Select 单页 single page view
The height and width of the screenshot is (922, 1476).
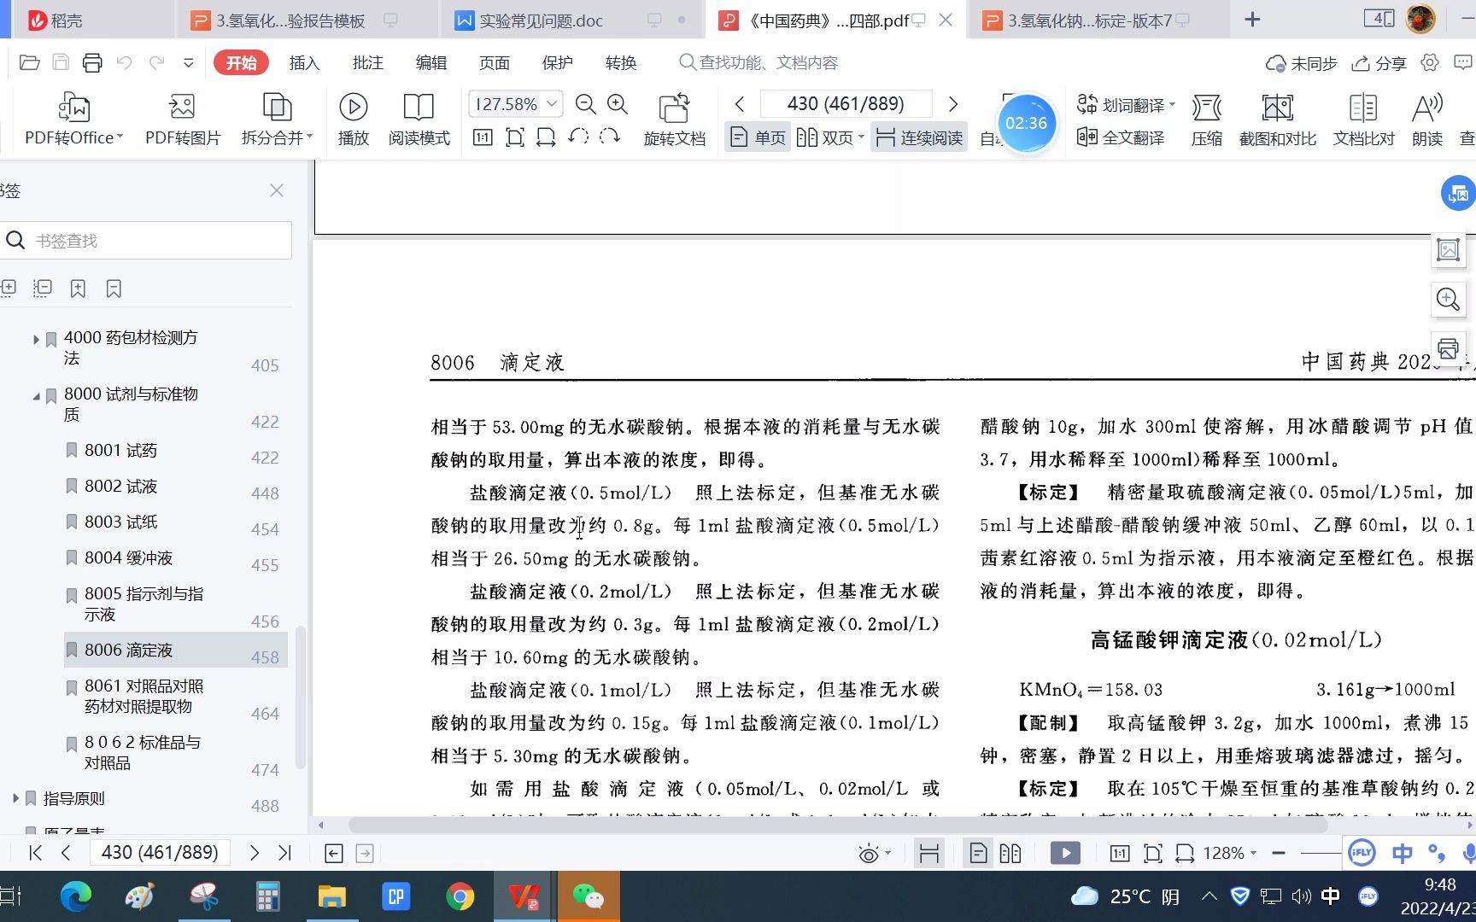click(758, 137)
